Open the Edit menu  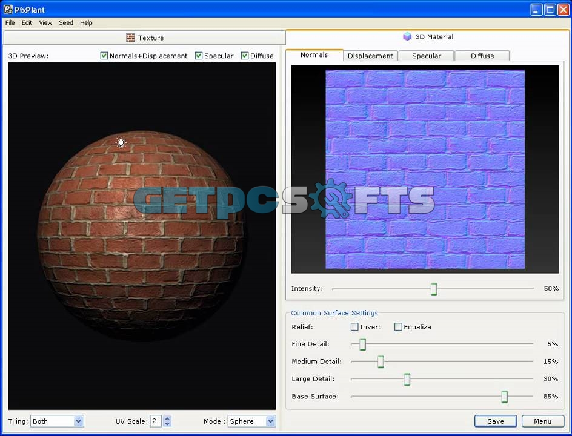(x=27, y=22)
